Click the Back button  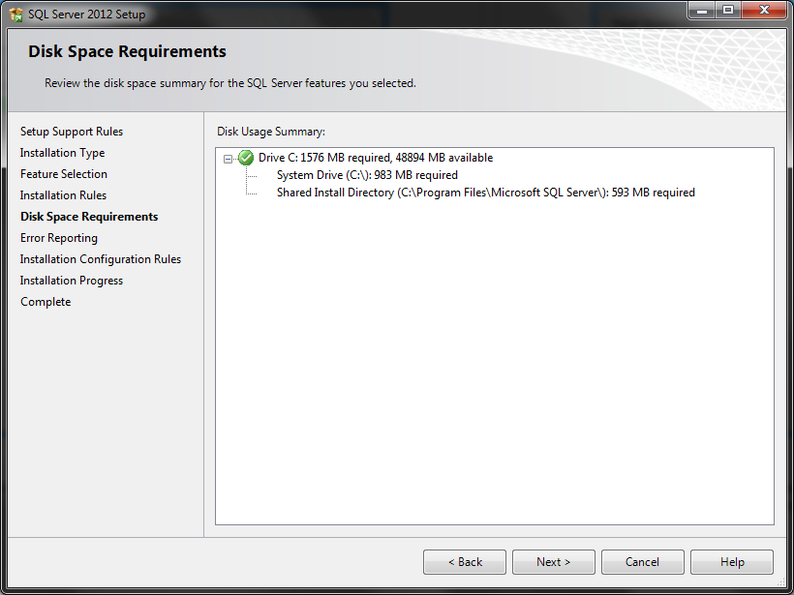coord(464,561)
